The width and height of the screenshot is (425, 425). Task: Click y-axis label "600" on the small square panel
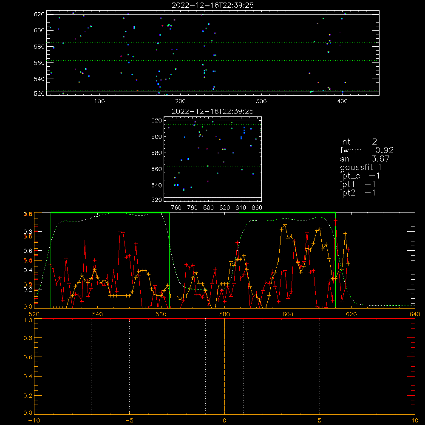(156, 137)
